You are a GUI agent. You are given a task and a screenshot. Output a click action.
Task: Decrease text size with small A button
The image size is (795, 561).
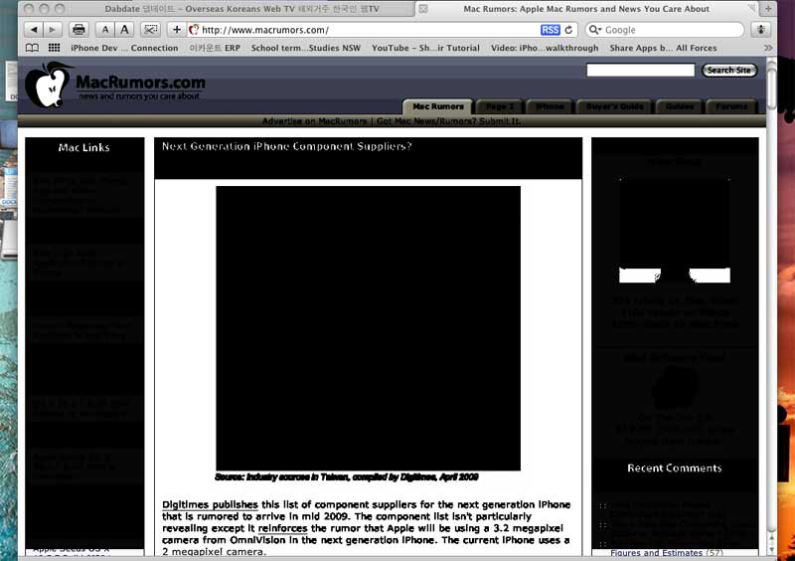105,30
